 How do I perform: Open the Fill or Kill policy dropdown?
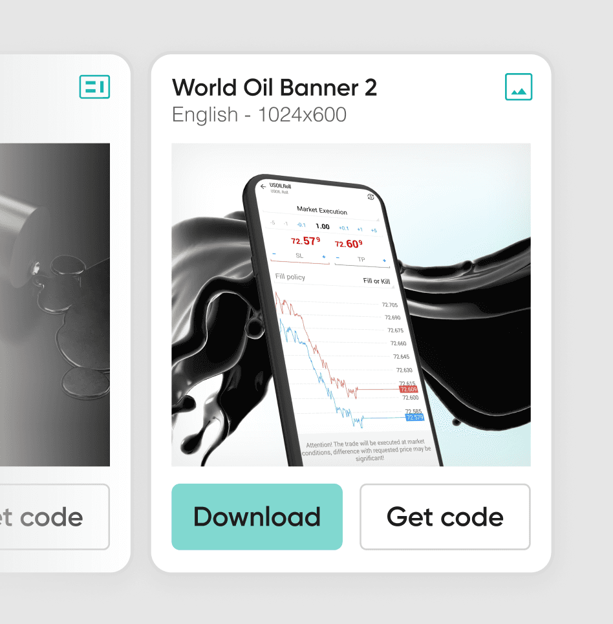(x=376, y=281)
